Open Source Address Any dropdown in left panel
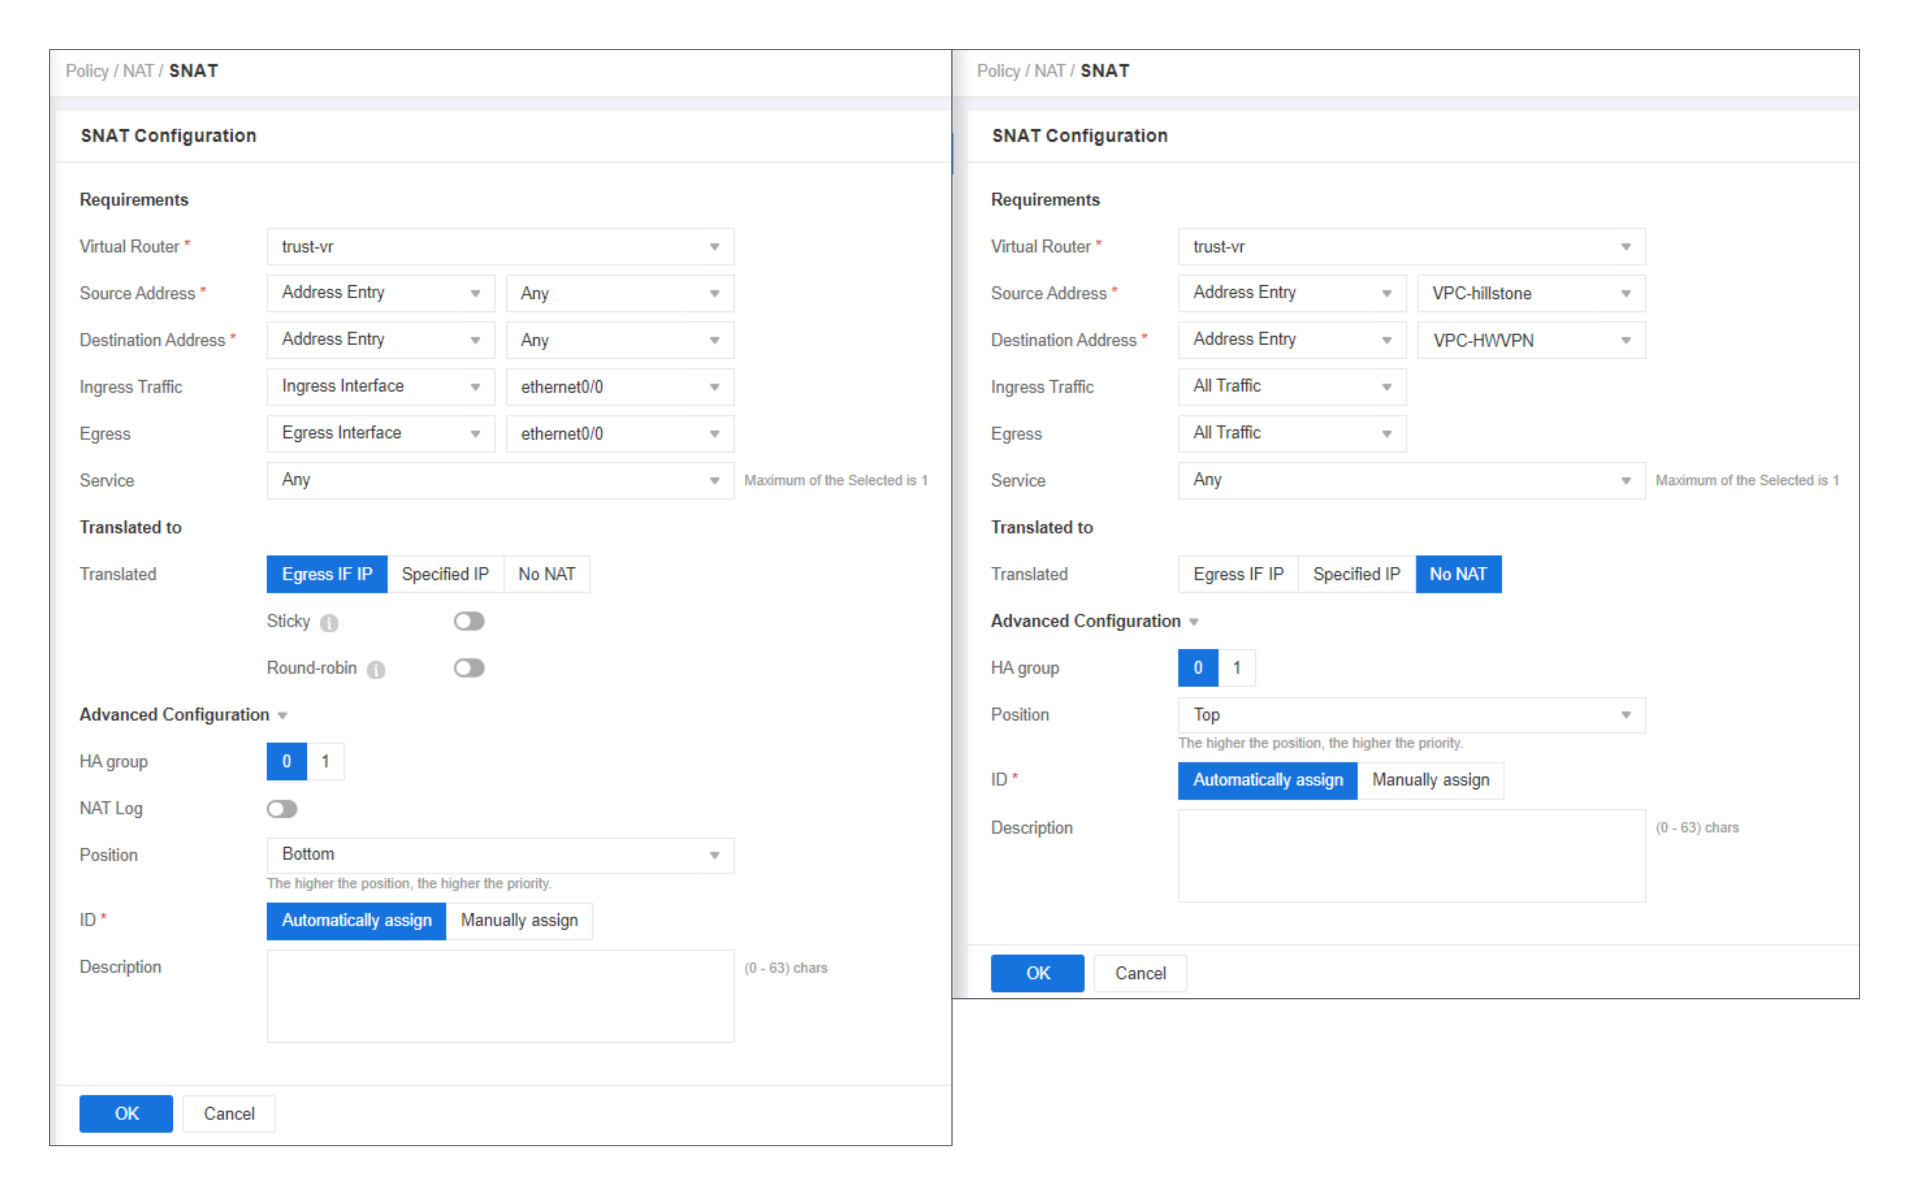This screenshot has width=1909, height=1195. coord(620,293)
